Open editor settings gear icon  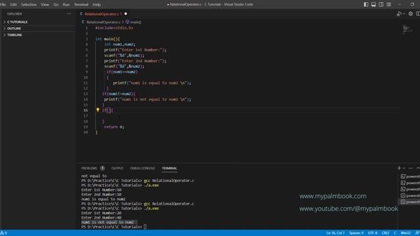click(411, 14)
